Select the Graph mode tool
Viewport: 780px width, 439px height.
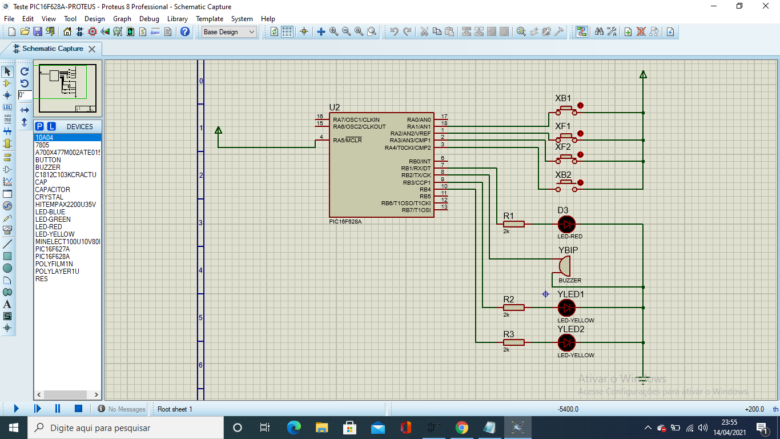point(7,182)
